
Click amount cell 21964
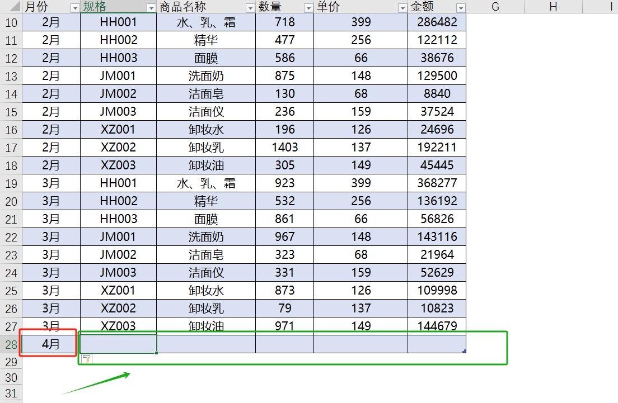point(437,255)
